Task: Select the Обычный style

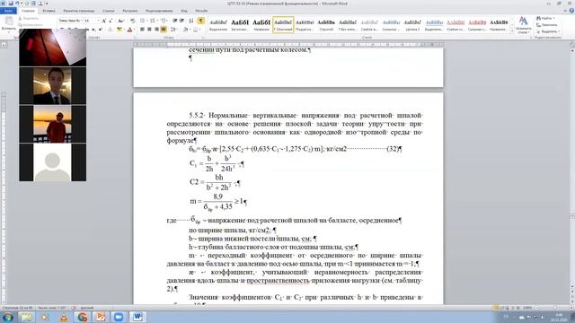Action: (x=283, y=24)
